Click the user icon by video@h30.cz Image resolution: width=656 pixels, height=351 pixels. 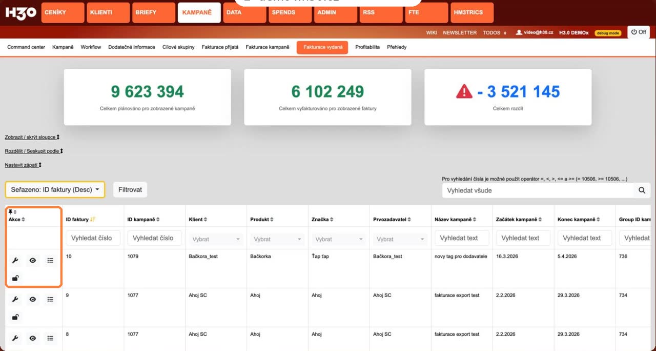pyautogui.click(x=519, y=32)
